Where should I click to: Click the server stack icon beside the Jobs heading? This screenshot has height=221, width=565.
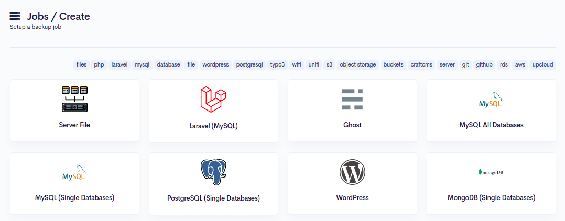tap(15, 16)
